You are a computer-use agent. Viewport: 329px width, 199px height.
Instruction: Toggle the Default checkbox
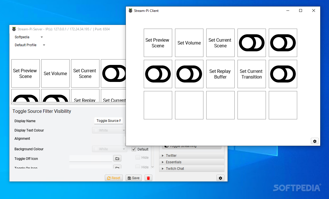tap(134, 149)
